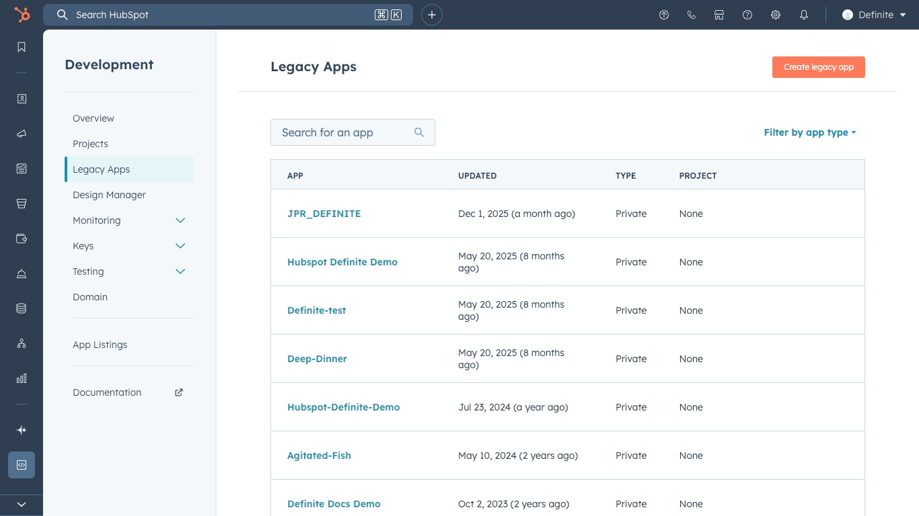Click the external link icon beside Documentation
The height and width of the screenshot is (516, 919).
pyautogui.click(x=179, y=392)
